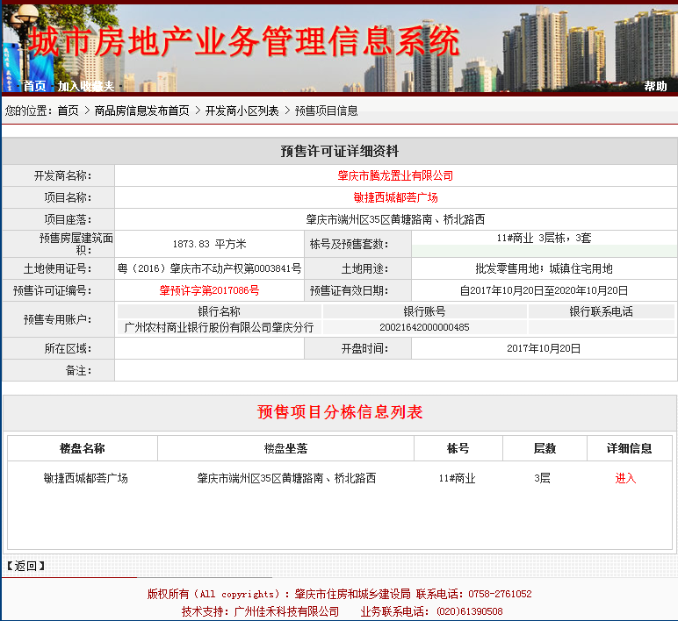
Task: Select the 11#商业 cell in building list
Action: [x=457, y=478]
